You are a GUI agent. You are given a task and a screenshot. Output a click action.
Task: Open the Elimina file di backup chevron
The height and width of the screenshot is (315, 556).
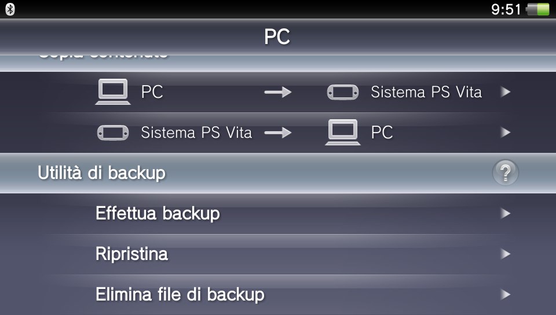[505, 294]
